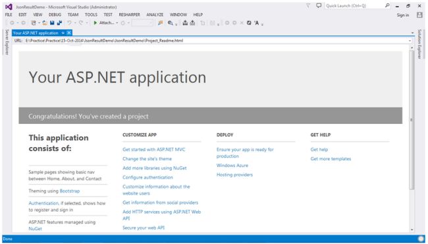This screenshot has height=244, width=428.
Task: Open the WINDOW menu
Action: pos(178,15)
